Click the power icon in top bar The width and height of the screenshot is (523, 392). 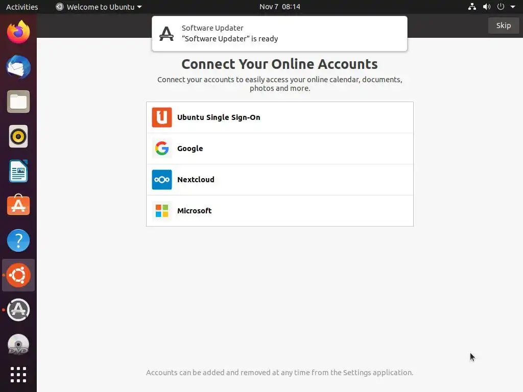tap(501, 7)
